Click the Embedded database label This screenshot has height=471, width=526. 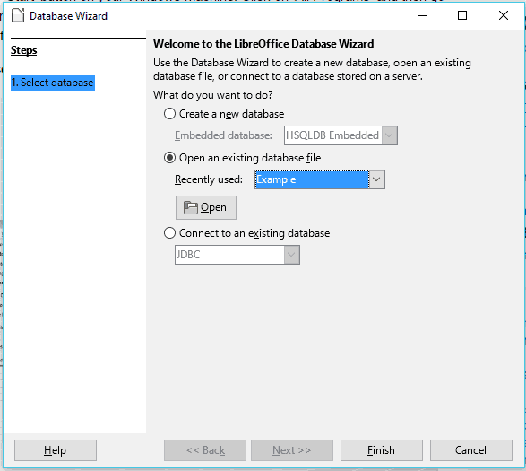point(223,135)
